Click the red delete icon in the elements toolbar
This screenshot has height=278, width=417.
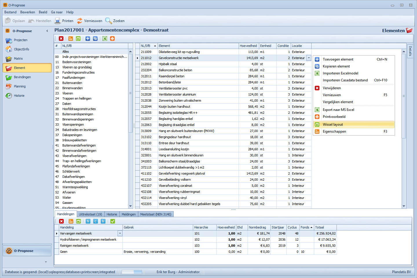click(x=61, y=39)
